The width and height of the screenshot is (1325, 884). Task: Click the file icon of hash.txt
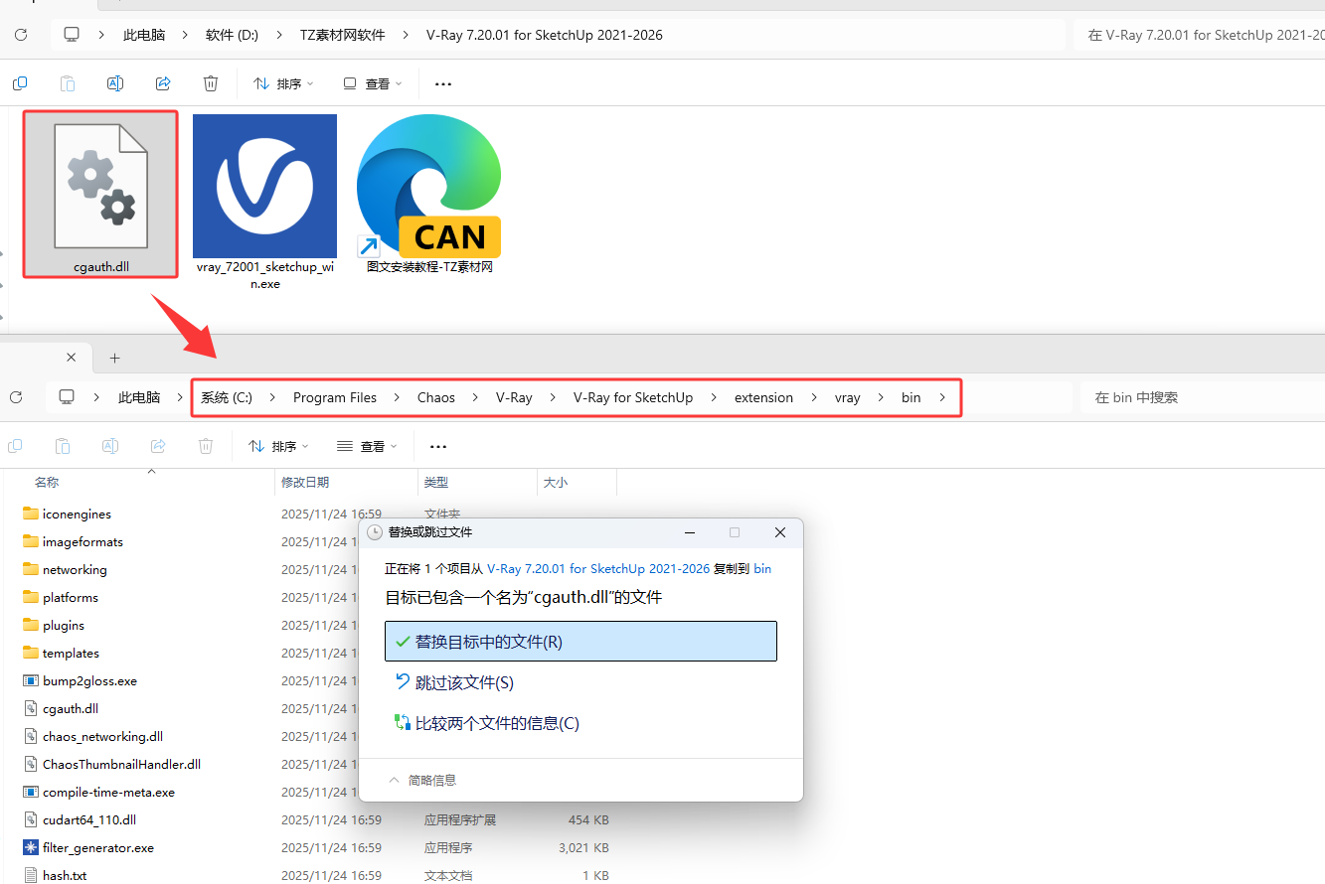30,875
